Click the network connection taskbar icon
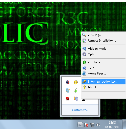127x129 pixels. [x=92, y=125]
